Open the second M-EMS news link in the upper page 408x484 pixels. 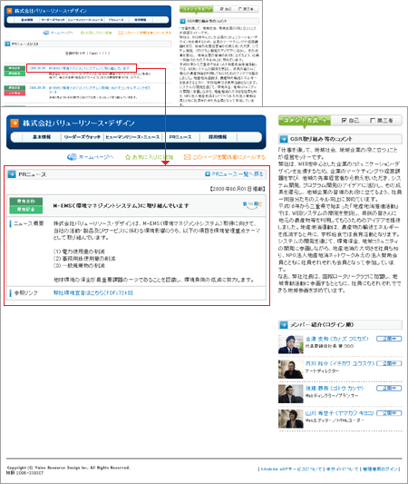99,90
